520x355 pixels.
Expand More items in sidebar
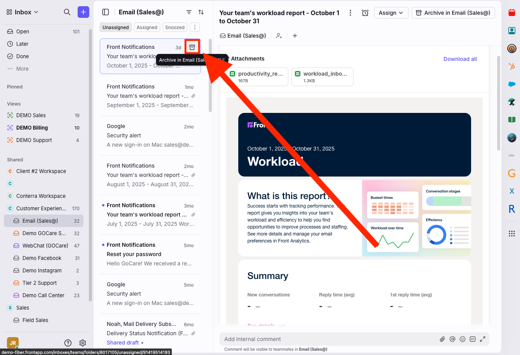(22, 69)
